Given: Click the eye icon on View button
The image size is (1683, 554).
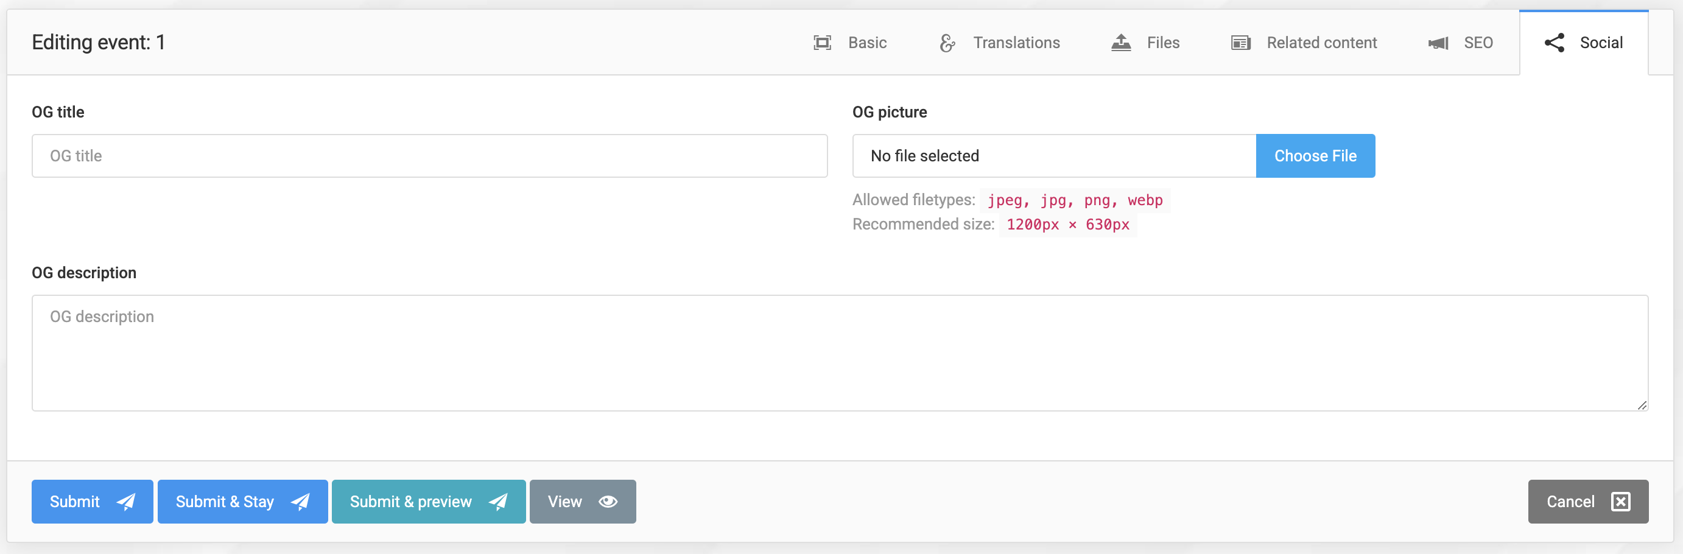Looking at the screenshot, I should pyautogui.click(x=608, y=502).
